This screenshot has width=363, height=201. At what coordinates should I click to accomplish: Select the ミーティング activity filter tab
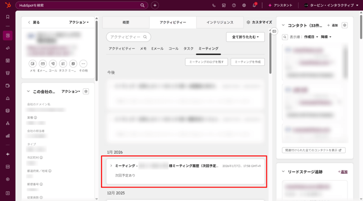[x=208, y=49]
